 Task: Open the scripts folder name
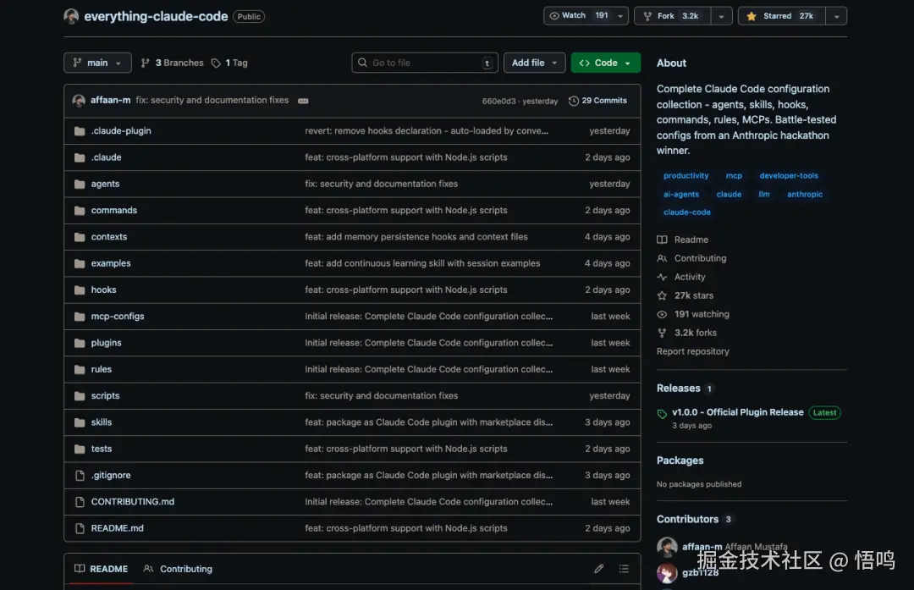click(x=105, y=396)
